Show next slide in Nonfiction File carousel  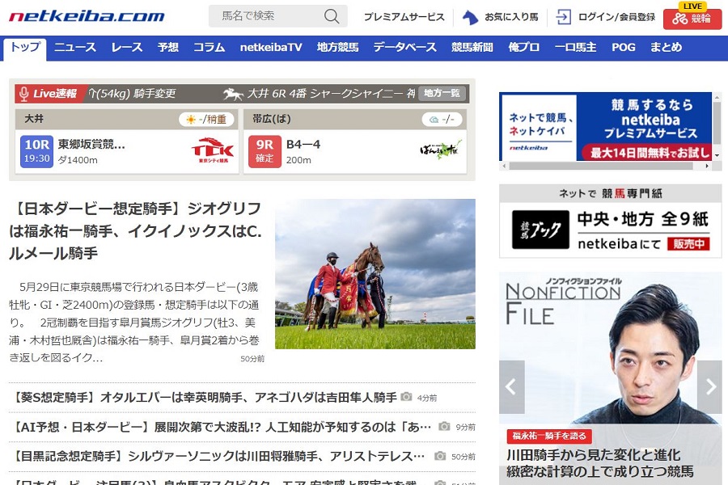tap(709, 386)
